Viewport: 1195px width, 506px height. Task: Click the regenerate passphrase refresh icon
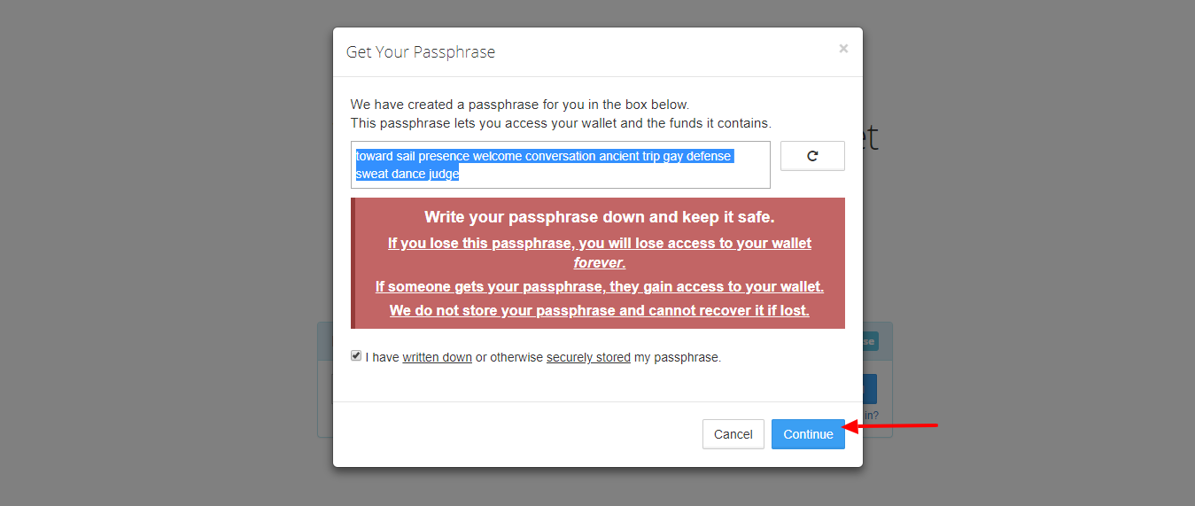(x=812, y=156)
